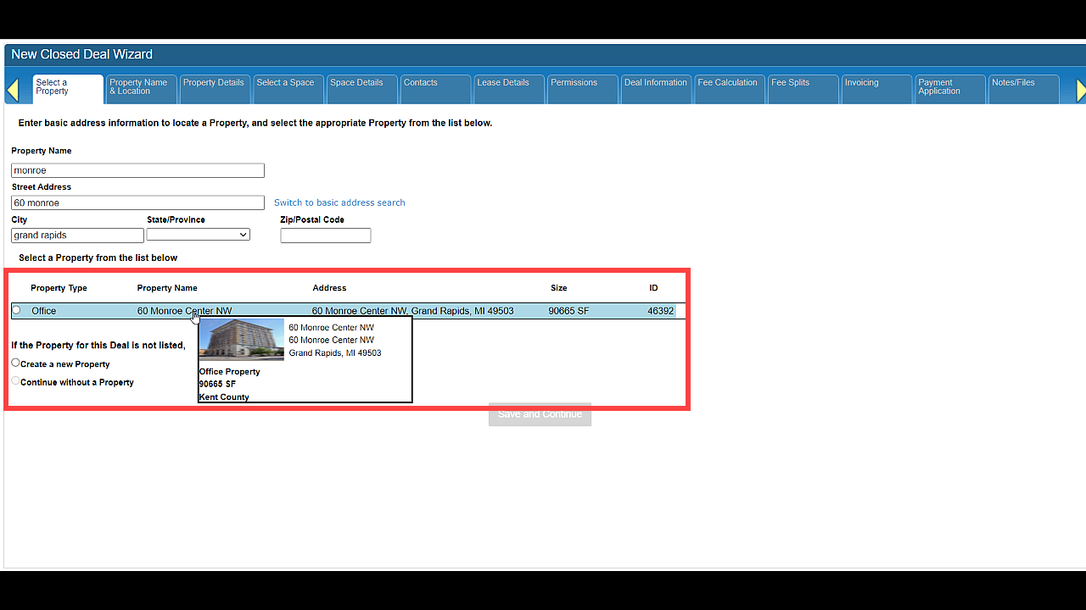Click the building photo thumbnail in tooltip
The image size is (1086, 610).
[242, 340]
